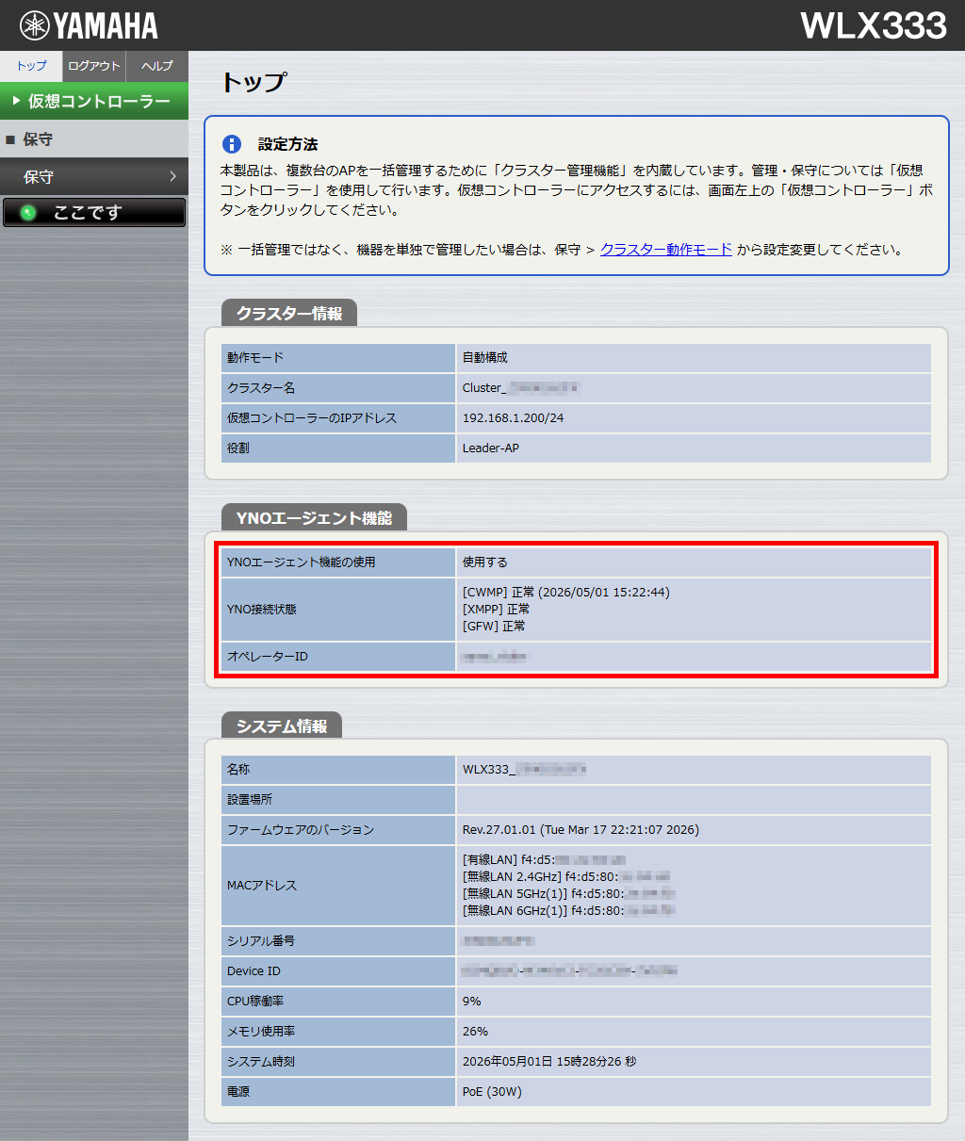Open the ヘルプ tab
This screenshot has height=1141, width=965.
(157, 66)
